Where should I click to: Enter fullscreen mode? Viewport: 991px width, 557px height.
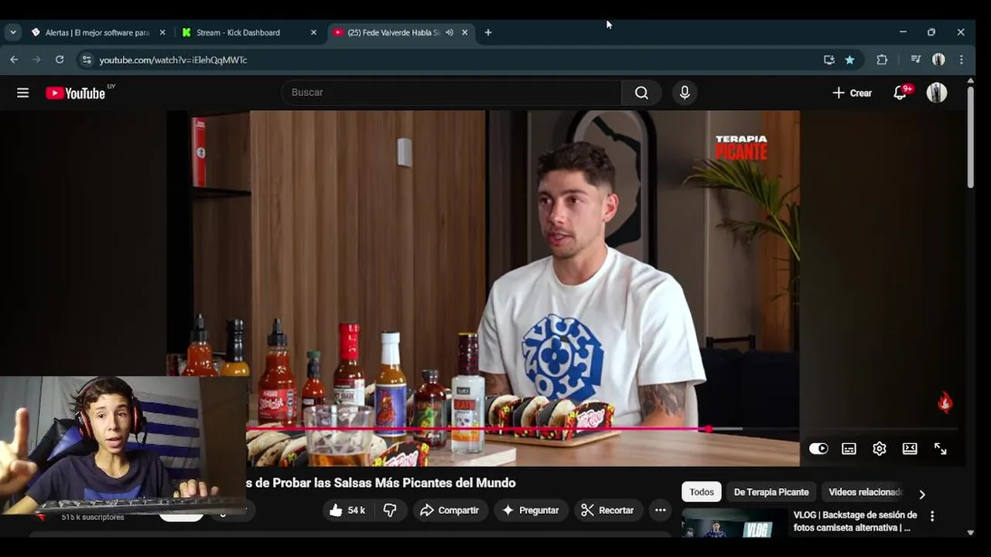tap(940, 449)
